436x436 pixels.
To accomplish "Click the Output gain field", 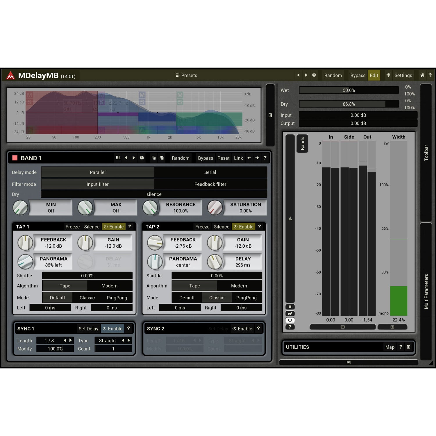I will pyautogui.click(x=358, y=123).
